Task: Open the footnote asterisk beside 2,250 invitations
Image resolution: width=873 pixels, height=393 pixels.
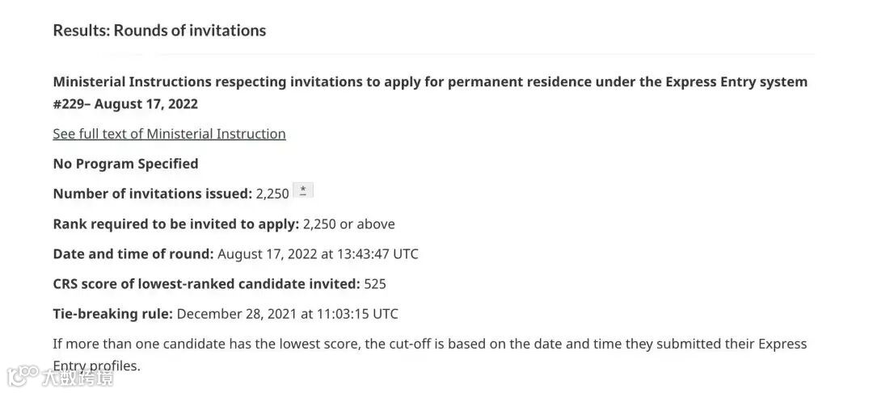Action: click(303, 190)
